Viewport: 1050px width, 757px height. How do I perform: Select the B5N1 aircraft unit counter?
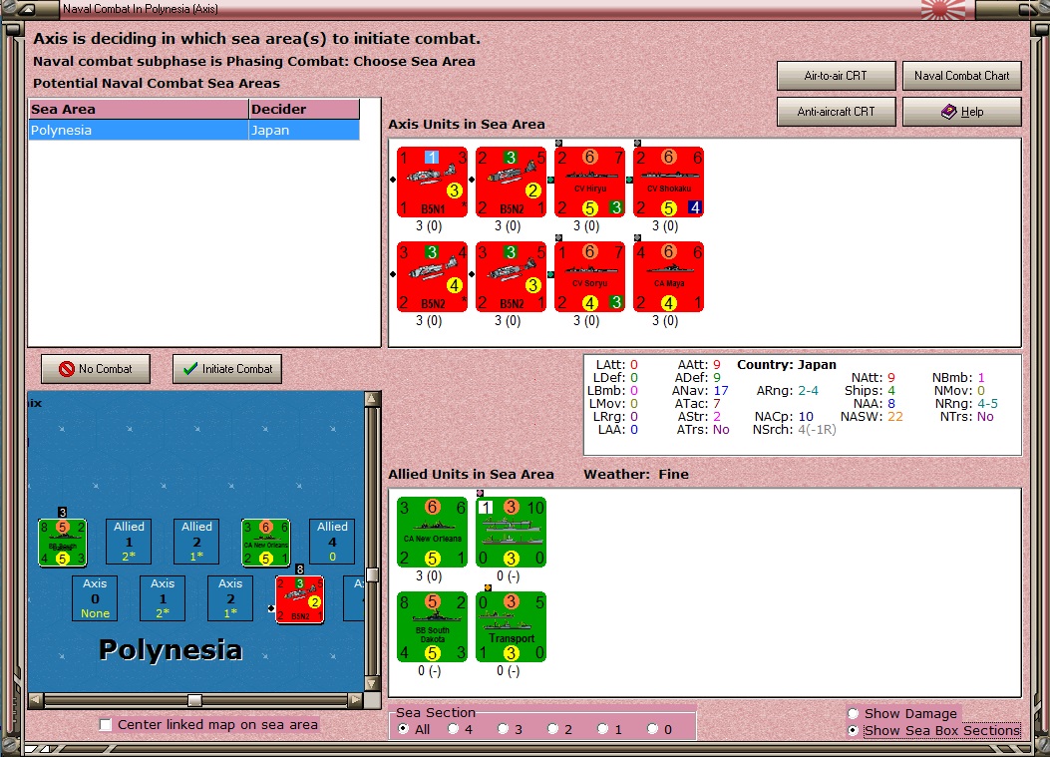(x=432, y=183)
